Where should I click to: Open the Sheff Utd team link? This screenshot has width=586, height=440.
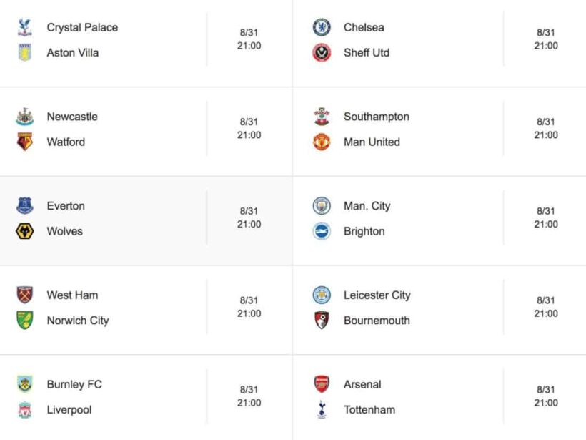point(367,53)
